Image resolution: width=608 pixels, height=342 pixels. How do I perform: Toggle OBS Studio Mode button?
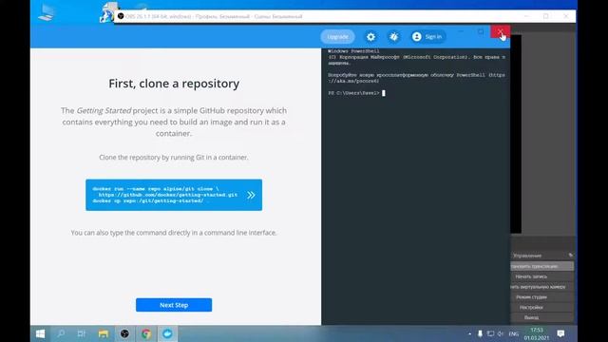(x=542, y=297)
